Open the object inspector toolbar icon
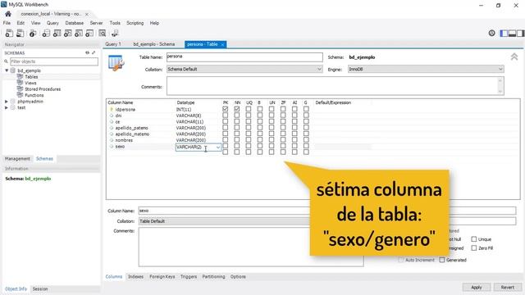The height and width of the screenshot is (295, 525). click(33, 33)
